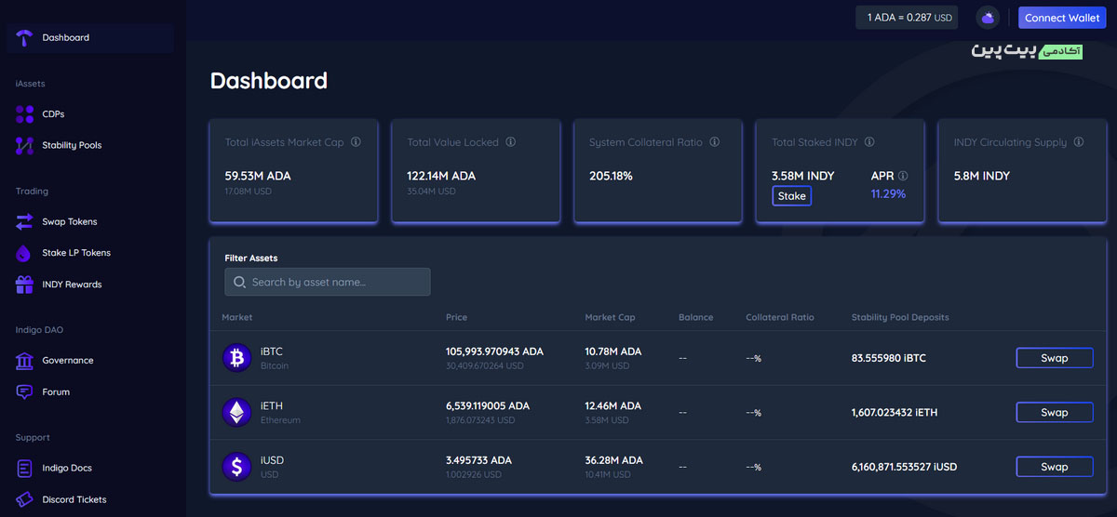The width and height of the screenshot is (1117, 517).
Task: Click the Market column header
Action: (x=237, y=318)
